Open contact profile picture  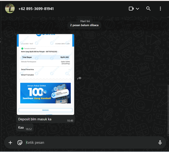click(x=10, y=8)
